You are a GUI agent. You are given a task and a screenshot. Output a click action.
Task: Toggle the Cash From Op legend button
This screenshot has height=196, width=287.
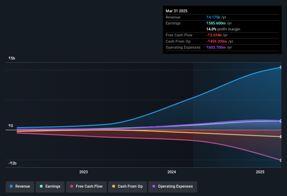click(127, 187)
